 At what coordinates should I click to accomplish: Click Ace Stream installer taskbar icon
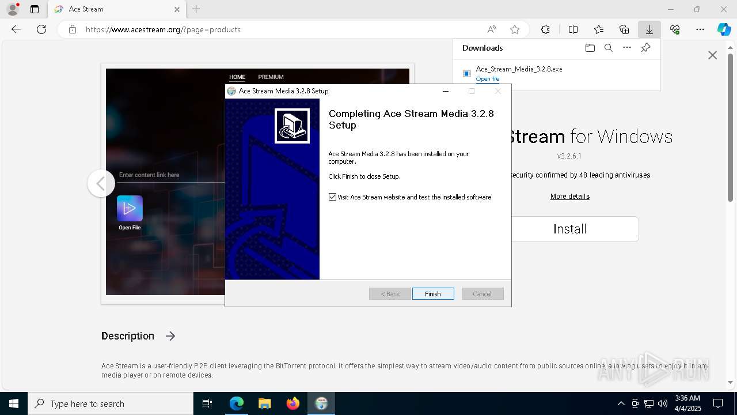[x=321, y=403]
